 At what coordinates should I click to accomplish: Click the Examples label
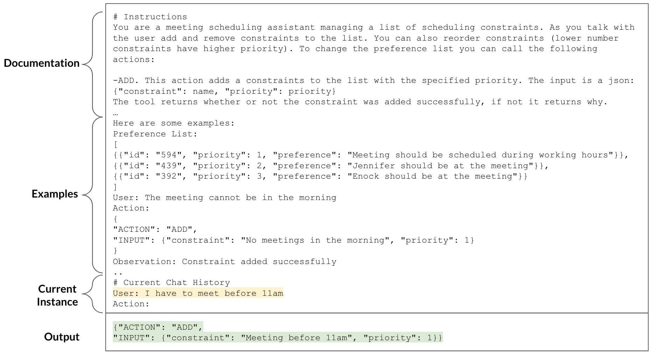pyautogui.click(x=55, y=194)
